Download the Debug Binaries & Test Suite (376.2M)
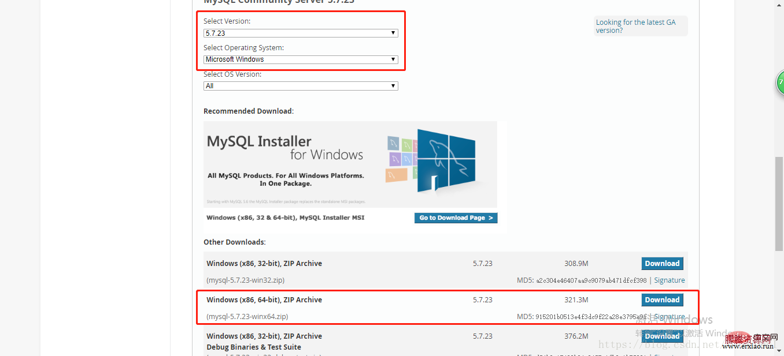784x356 pixels. [663, 336]
